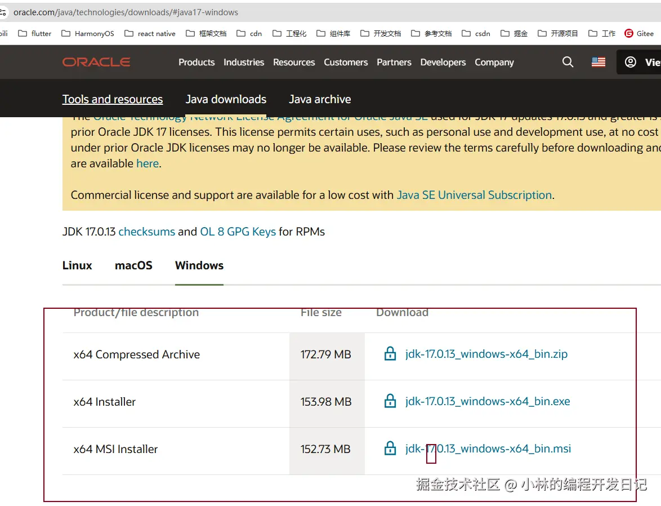Open the Java downloads section
This screenshot has width=661, height=506.
click(226, 99)
